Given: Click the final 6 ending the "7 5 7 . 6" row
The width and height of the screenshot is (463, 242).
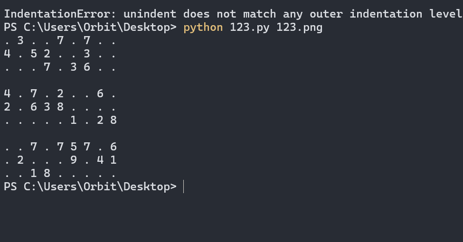Looking at the screenshot, I should click(x=113, y=147).
